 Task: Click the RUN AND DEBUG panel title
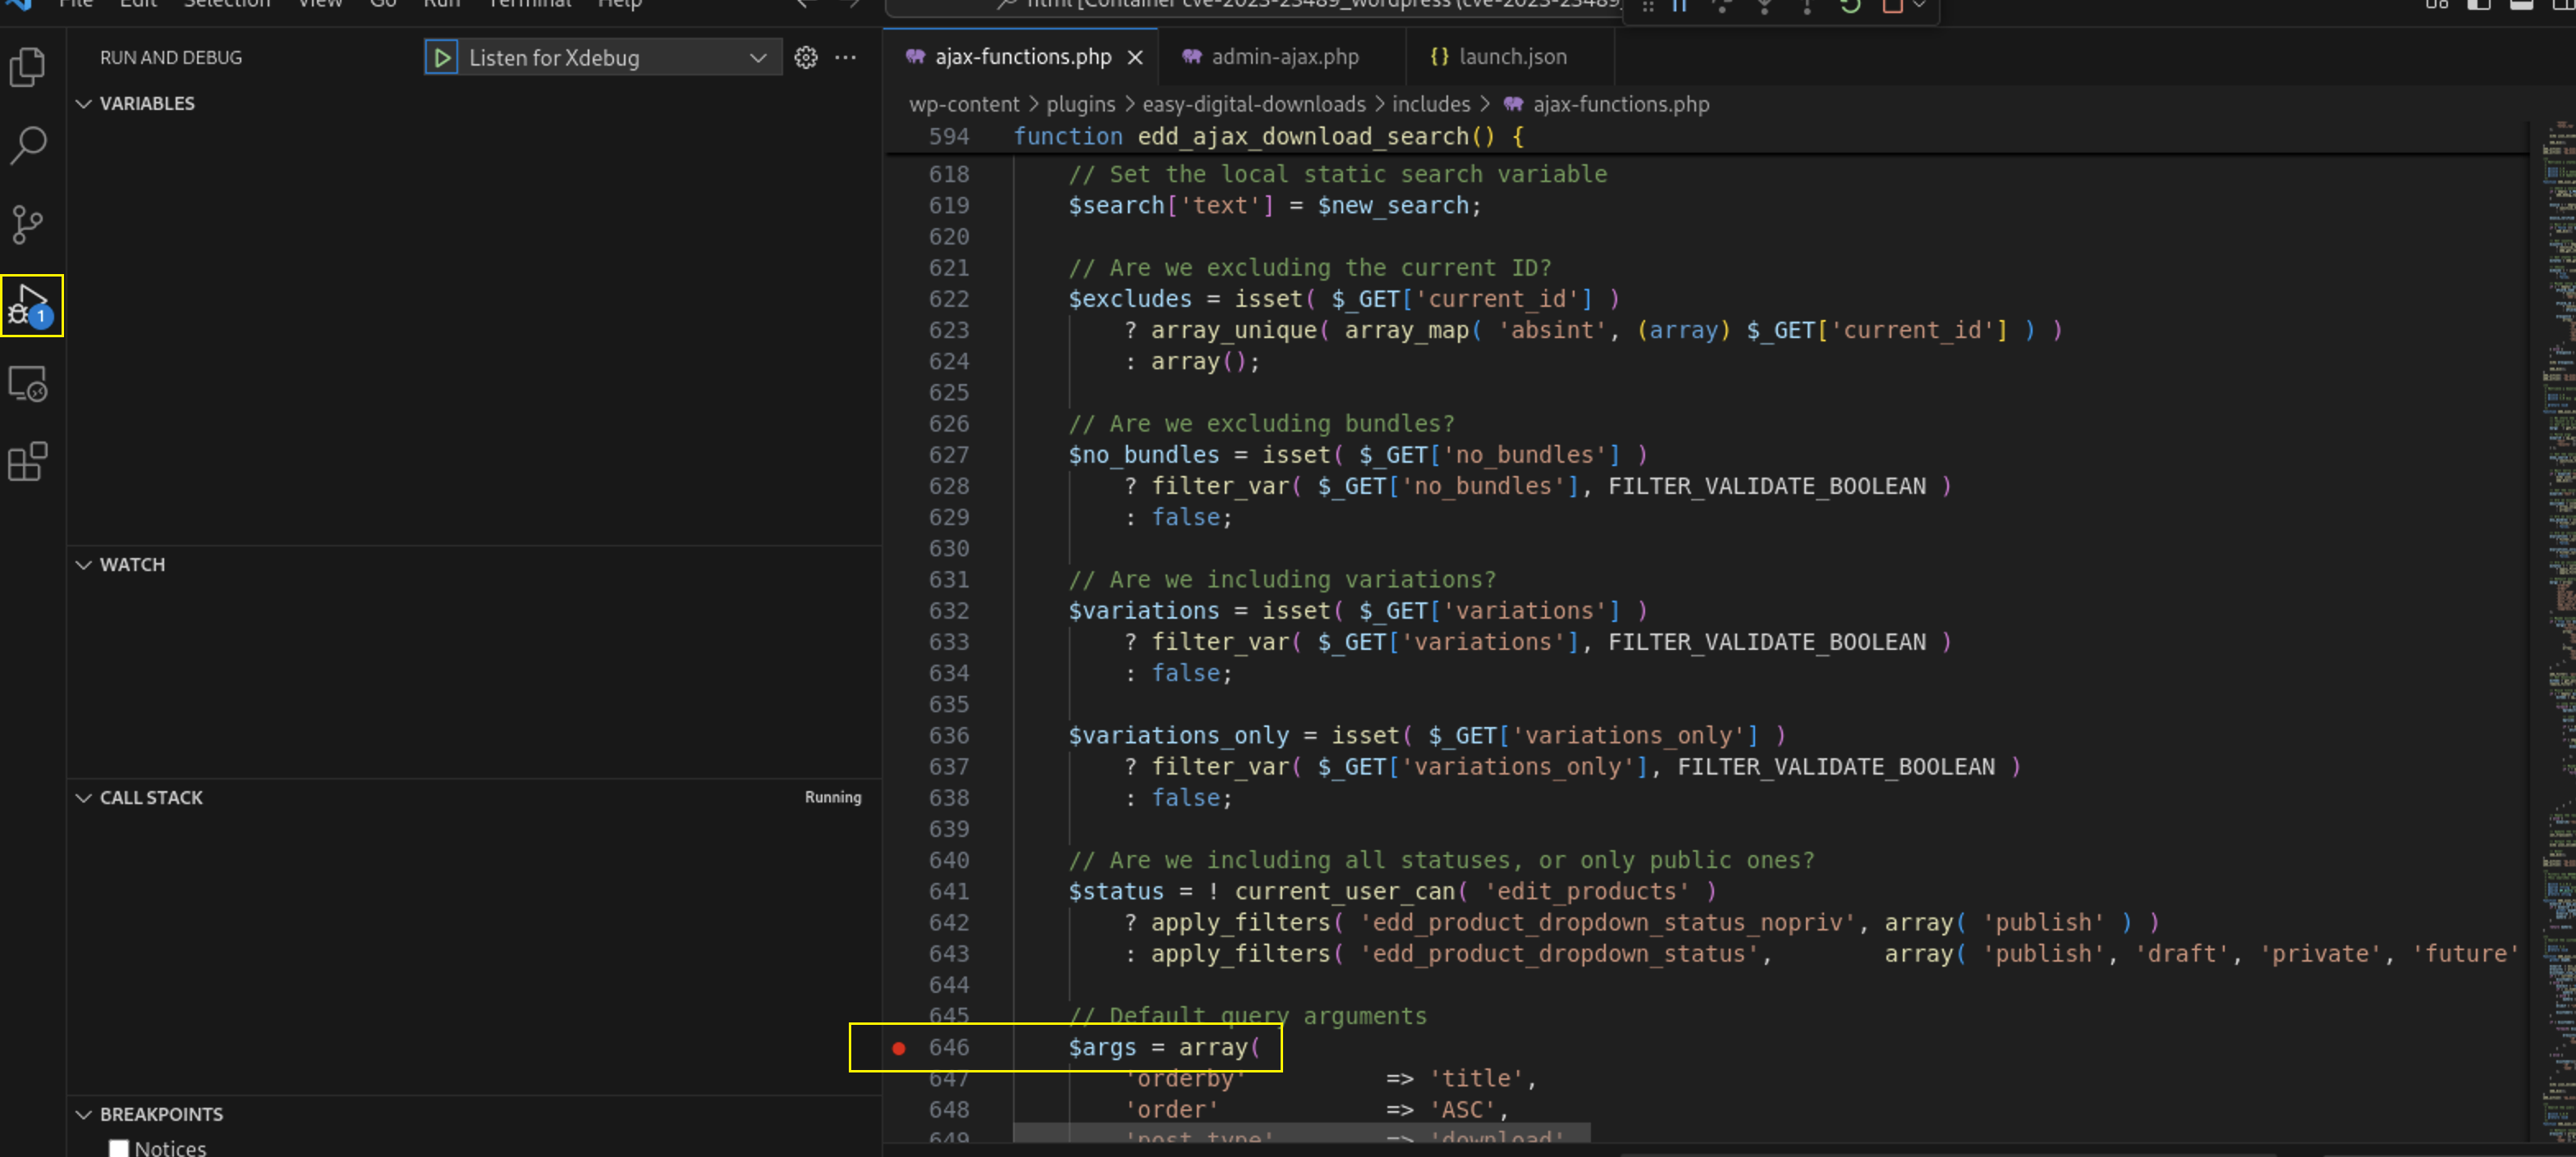(171, 58)
